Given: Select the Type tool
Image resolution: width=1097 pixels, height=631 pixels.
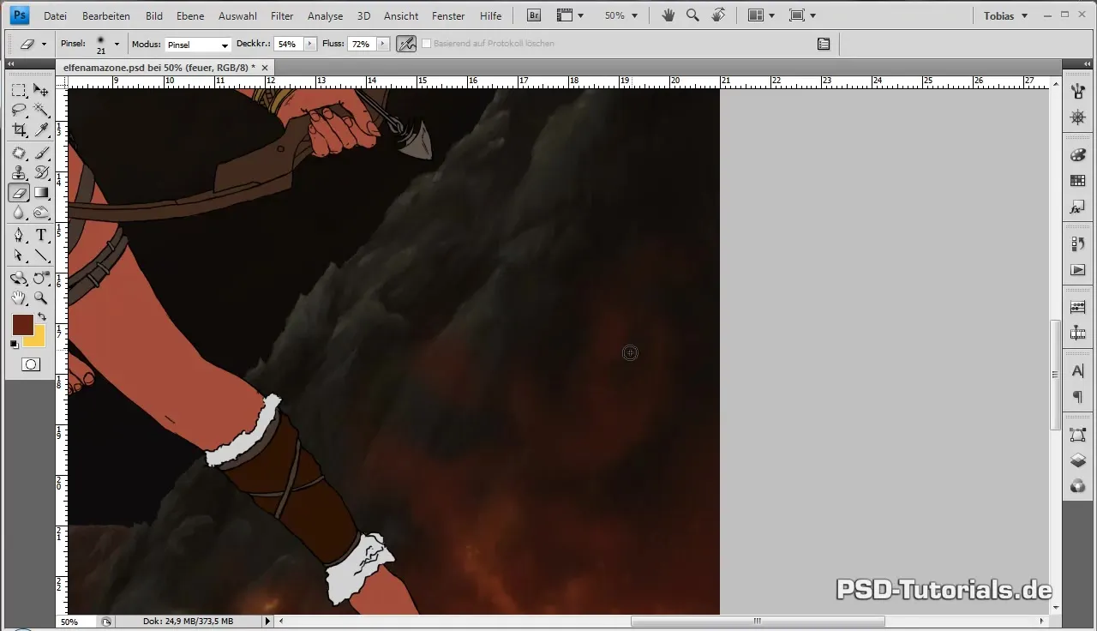Looking at the screenshot, I should click(40, 235).
